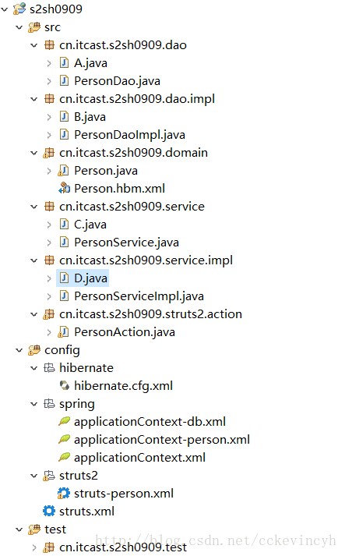
Task: Click the cn.itcast.s2sh0909.dao package icon
Action: click(x=49, y=45)
